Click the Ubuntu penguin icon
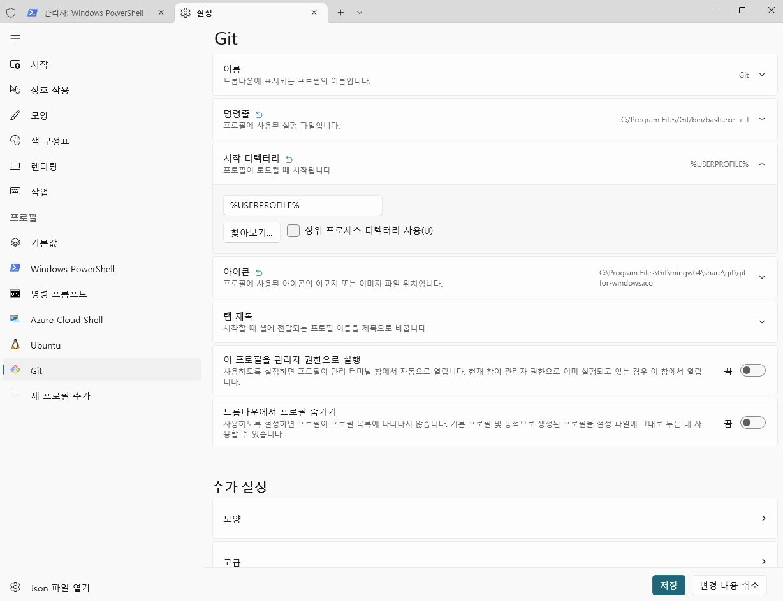 pyautogui.click(x=15, y=345)
